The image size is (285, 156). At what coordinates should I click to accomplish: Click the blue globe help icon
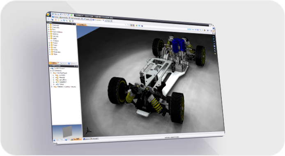[214, 28]
